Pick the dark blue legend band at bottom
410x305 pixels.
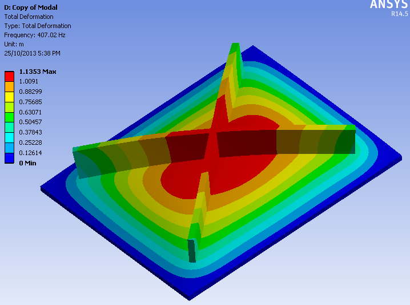[10, 158]
